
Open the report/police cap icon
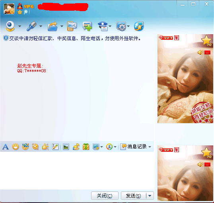(103, 26)
